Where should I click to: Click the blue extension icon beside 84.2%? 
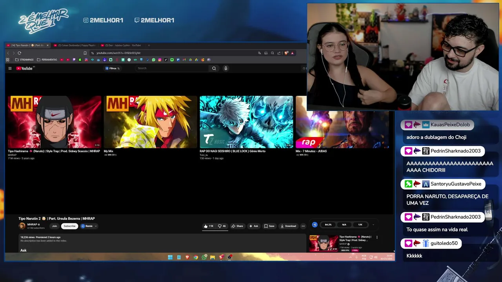[315, 224]
